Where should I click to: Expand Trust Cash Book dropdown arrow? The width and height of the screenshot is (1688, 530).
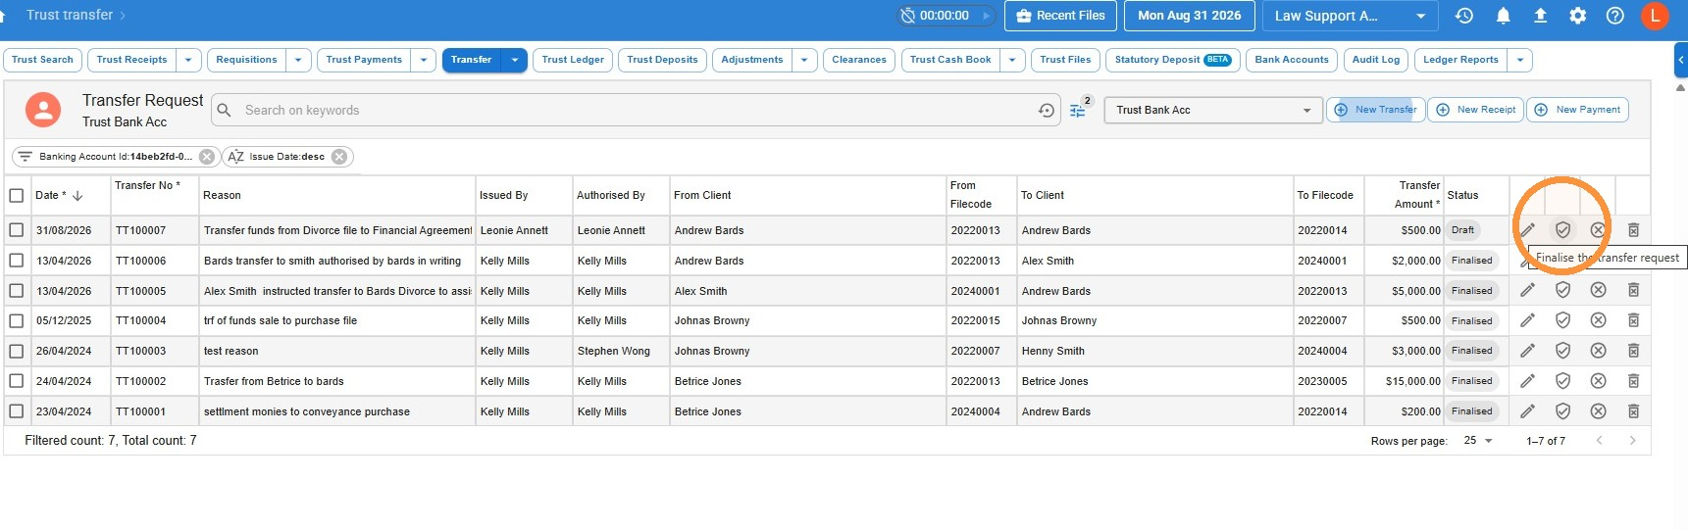[1013, 60]
